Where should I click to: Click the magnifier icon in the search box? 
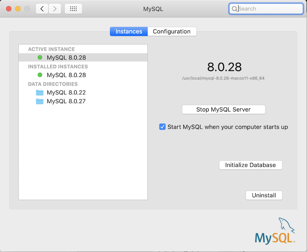234,9
